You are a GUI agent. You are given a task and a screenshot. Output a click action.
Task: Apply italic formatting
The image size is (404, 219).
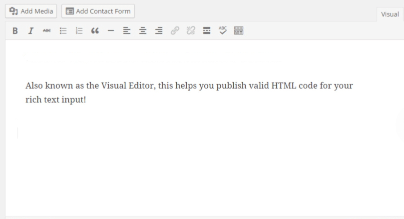30,31
